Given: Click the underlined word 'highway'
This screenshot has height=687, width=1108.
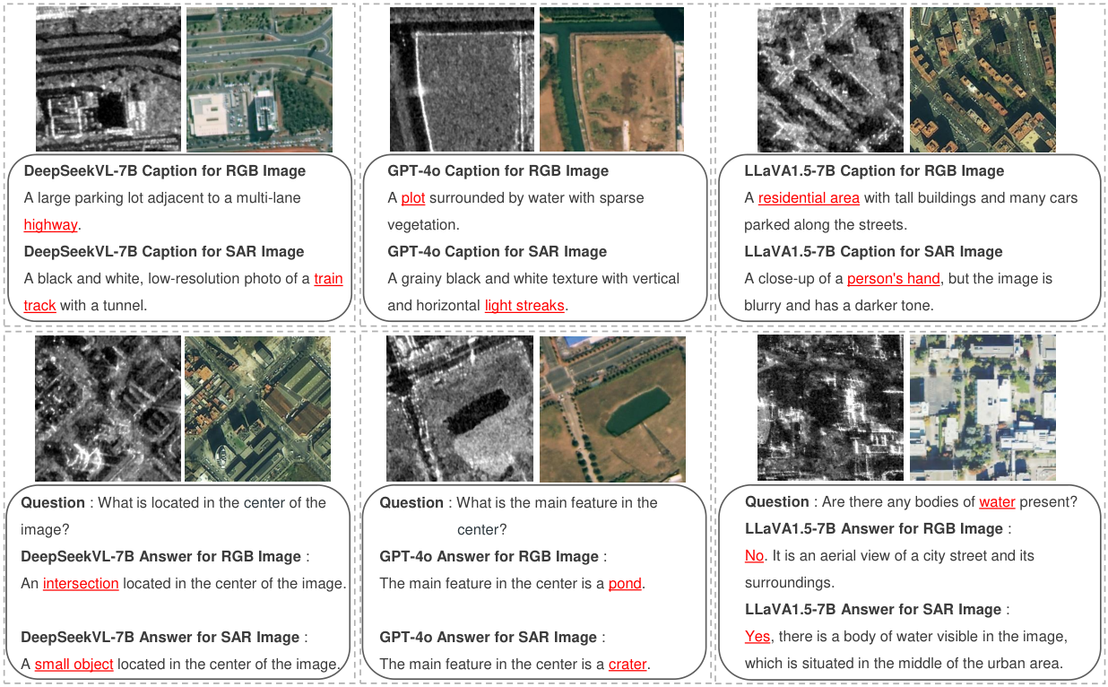Looking at the screenshot, I should click(50, 225).
